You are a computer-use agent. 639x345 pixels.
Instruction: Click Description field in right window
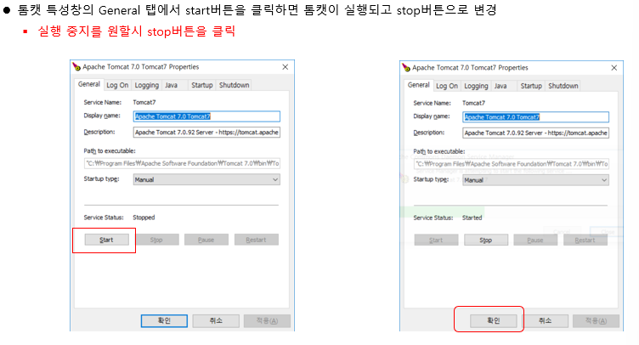[536, 133]
